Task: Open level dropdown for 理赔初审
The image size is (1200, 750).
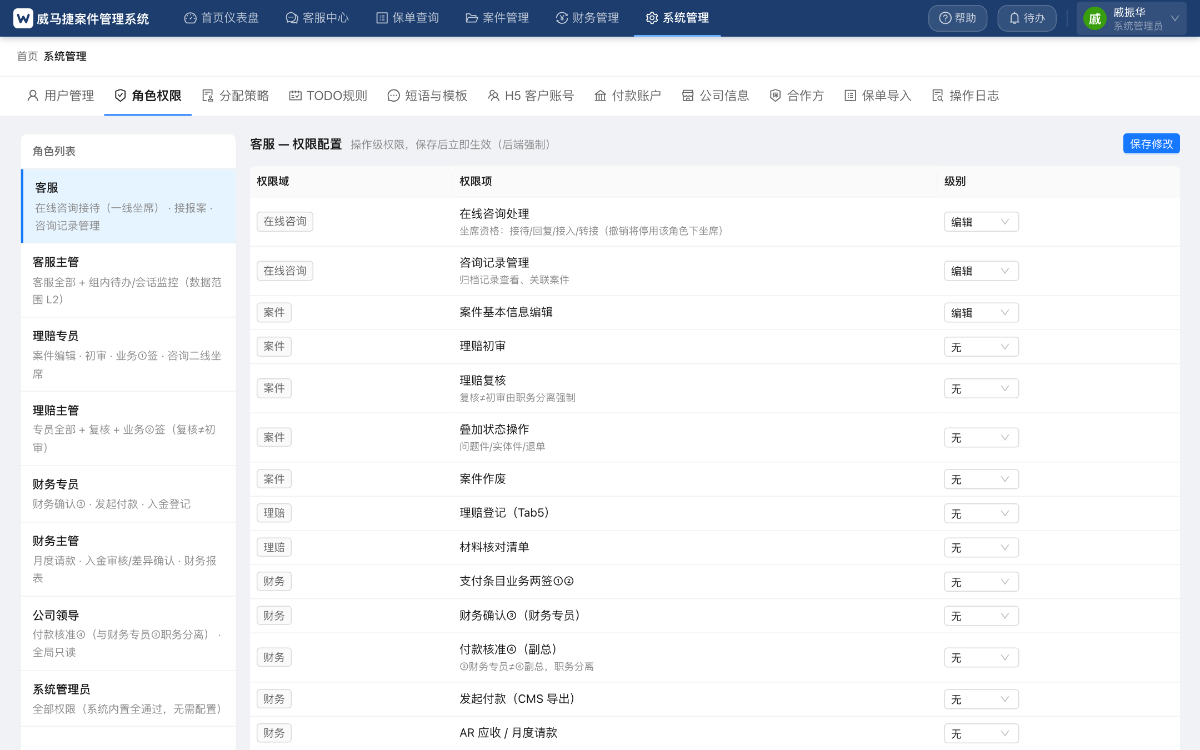Action: point(981,347)
